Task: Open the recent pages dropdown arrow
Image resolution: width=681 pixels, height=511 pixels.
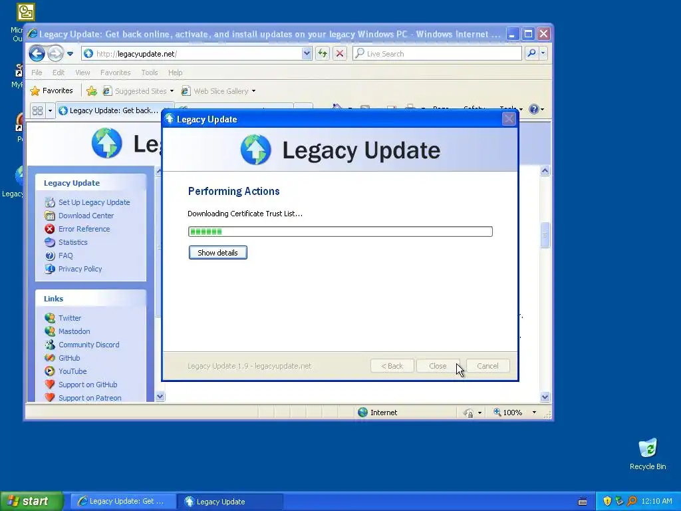Action: pos(70,54)
